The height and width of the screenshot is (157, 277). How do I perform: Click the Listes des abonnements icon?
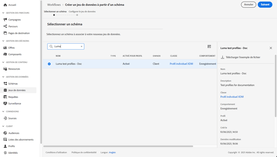pos(5,140)
